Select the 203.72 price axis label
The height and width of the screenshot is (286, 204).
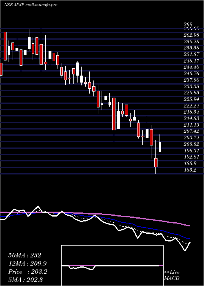pyautogui.click(x=191, y=138)
